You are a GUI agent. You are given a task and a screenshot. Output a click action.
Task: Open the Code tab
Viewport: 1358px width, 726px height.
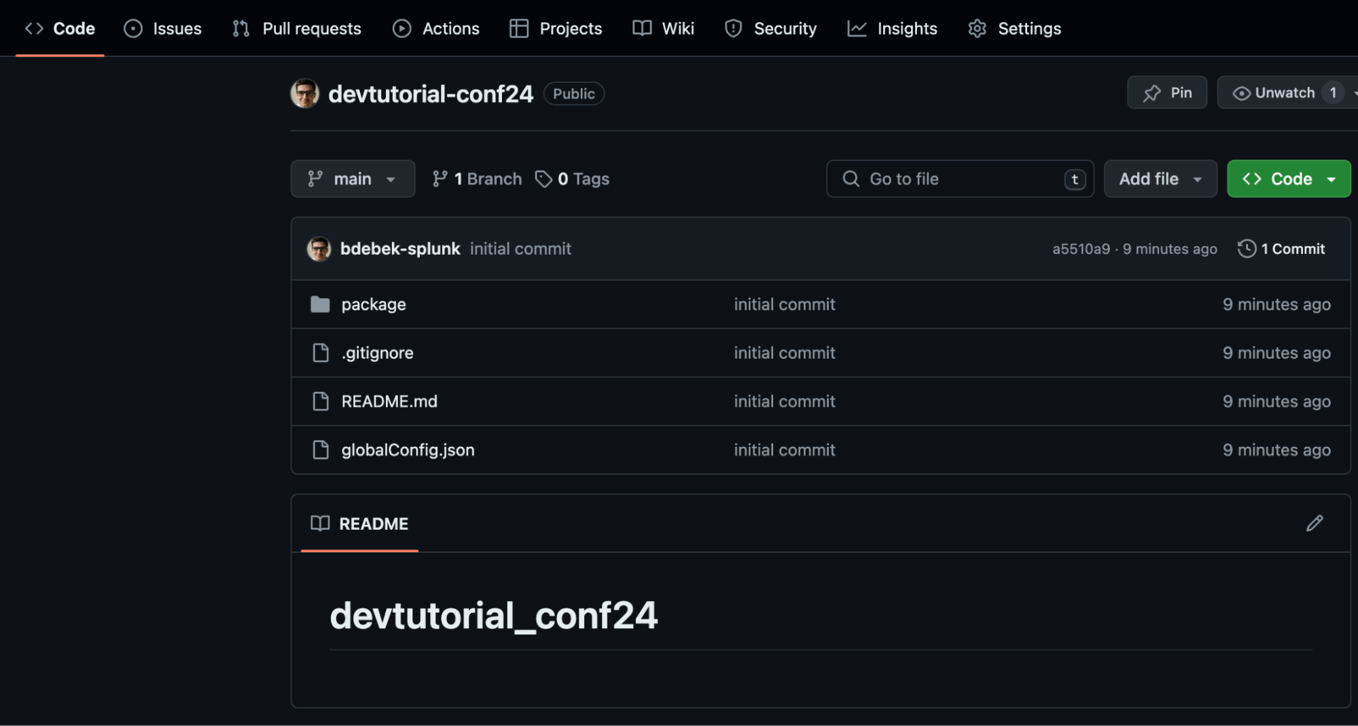(x=60, y=29)
